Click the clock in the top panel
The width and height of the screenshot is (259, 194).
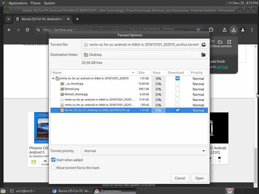tap(243, 3)
